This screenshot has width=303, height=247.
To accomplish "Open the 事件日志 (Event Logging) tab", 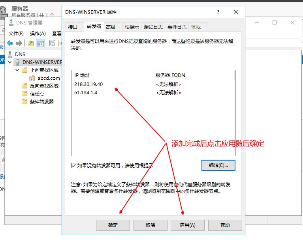I will pyautogui.click(x=177, y=27).
